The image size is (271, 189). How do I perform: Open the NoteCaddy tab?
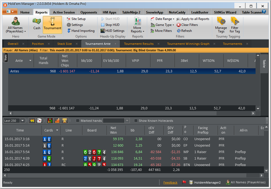click(x=177, y=12)
